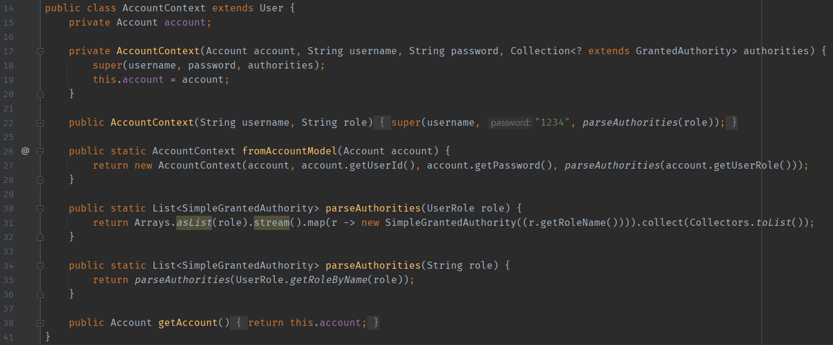
Task: Click the method name fromAccountModel
Action: tap(290, 151)
